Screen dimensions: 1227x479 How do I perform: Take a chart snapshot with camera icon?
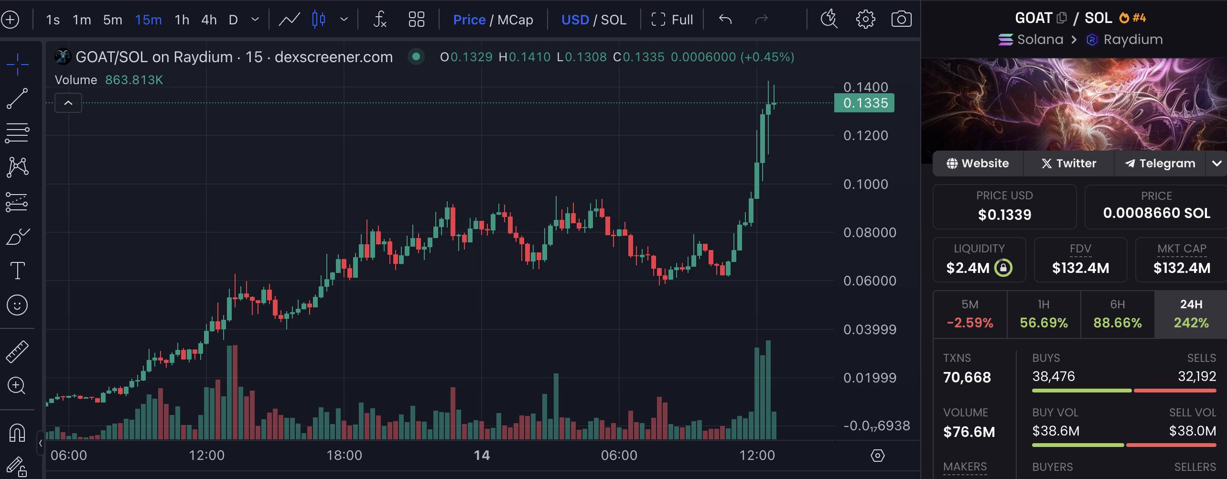point(901,20)
